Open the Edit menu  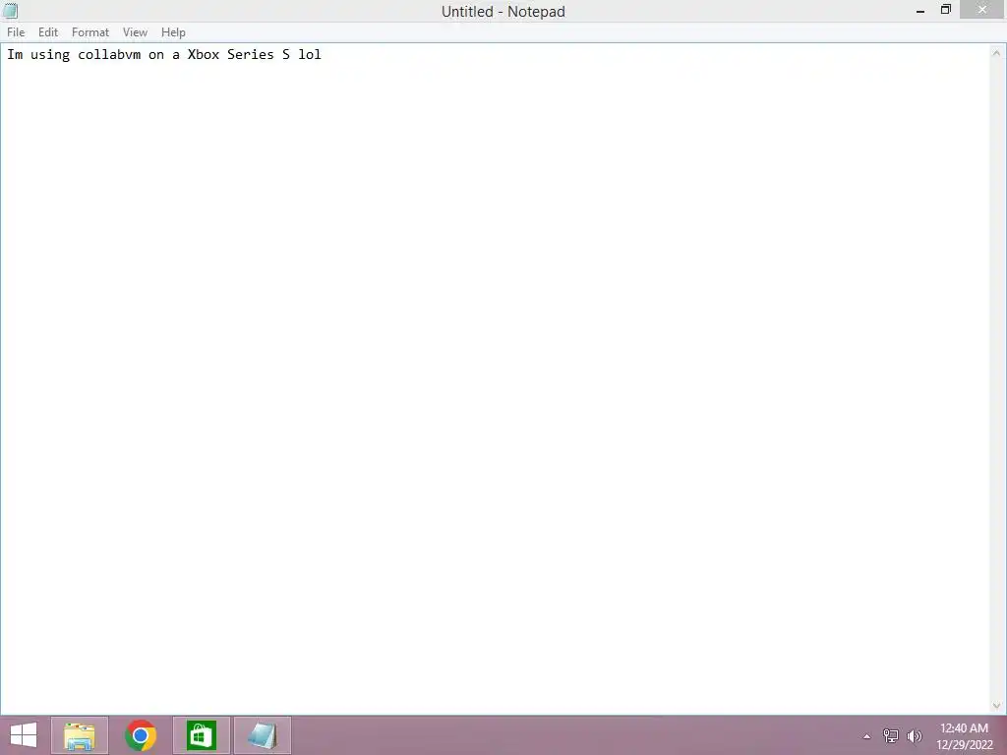(48, 32)
